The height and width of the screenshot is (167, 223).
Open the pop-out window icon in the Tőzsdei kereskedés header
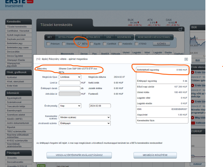pyautogui.click(x=180, y=29)
